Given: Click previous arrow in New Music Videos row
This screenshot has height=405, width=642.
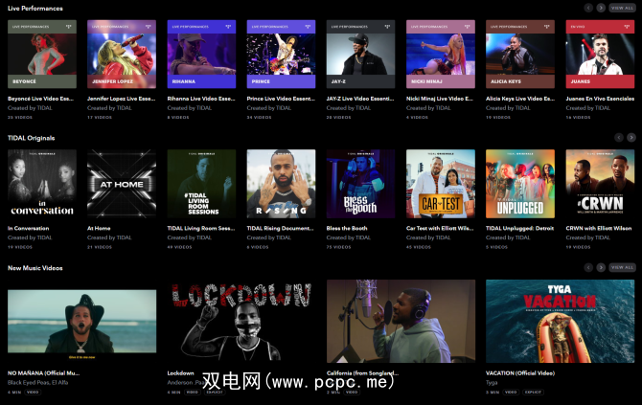Looking at the screenshot, I should (x=588, y=267).
